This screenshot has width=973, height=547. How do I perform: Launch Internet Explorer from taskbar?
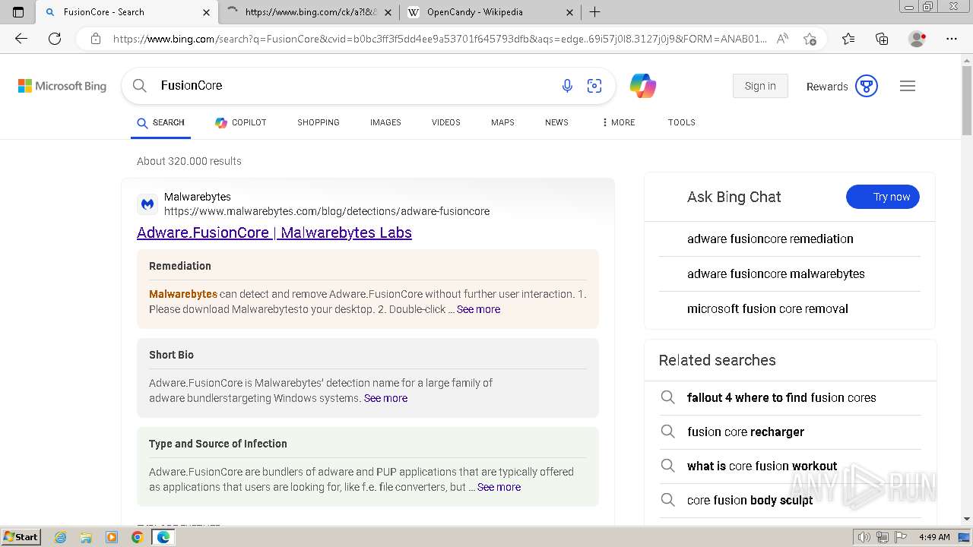(60, 537)
